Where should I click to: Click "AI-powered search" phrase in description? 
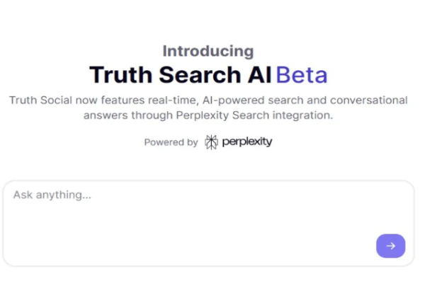245,100
